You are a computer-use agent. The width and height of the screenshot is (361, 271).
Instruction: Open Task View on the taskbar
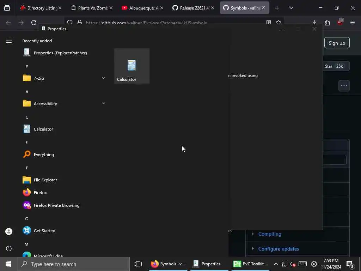(138, 264)
